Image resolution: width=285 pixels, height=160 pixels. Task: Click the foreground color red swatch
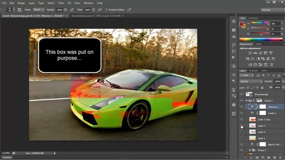pyautogui.click(x=241, y=24)
